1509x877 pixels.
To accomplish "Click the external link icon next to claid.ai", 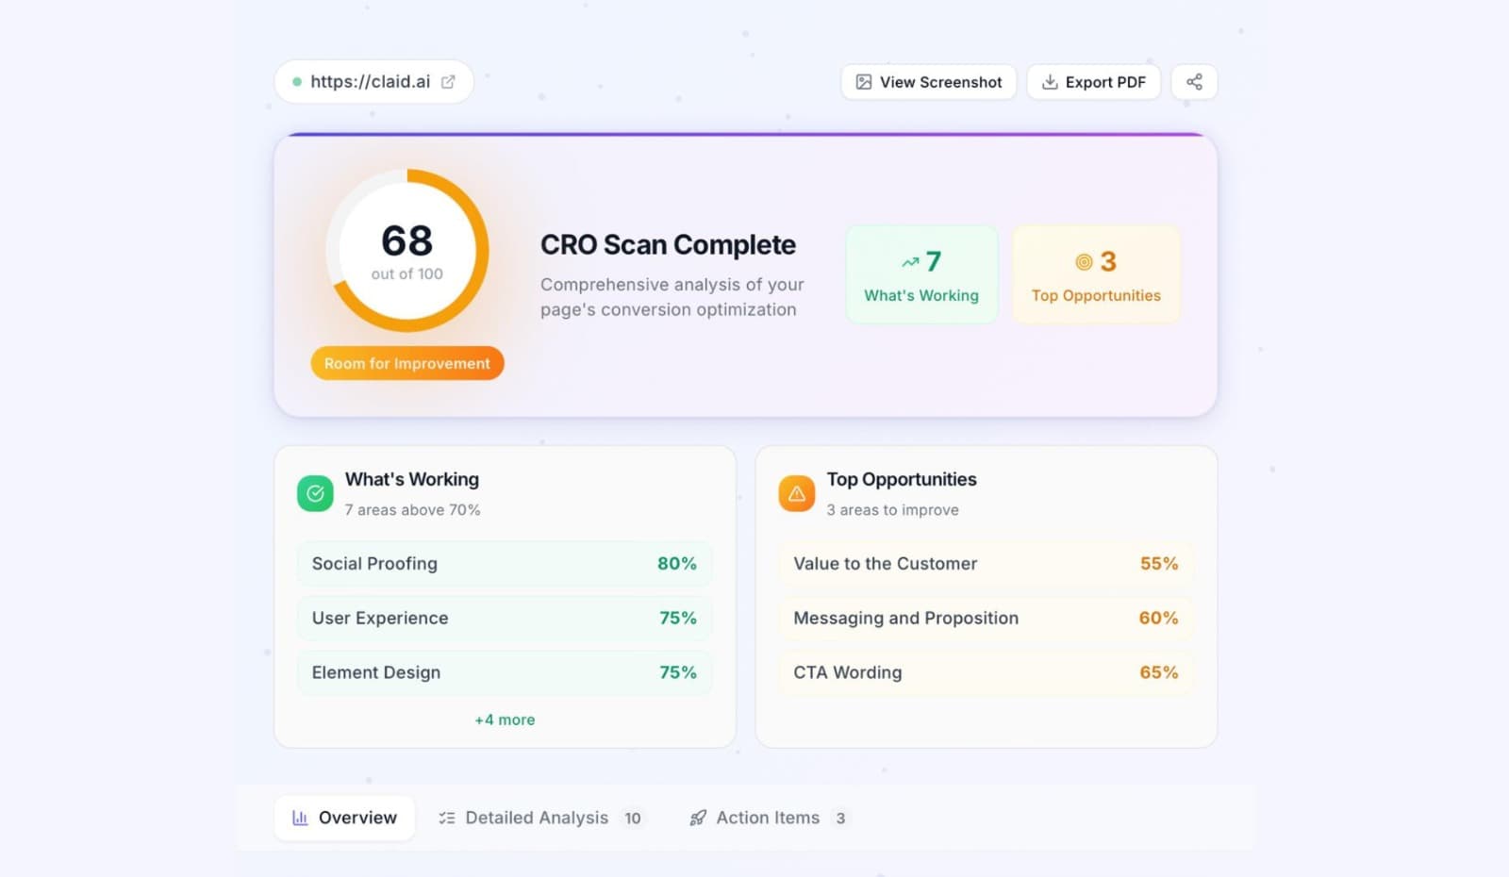I will pyautogui.click(x=447, y=81).
